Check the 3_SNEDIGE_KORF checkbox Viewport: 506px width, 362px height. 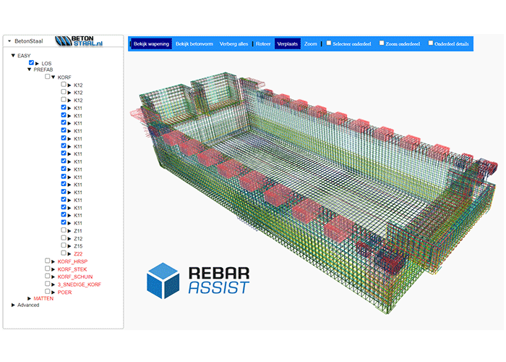click(48, 284)
